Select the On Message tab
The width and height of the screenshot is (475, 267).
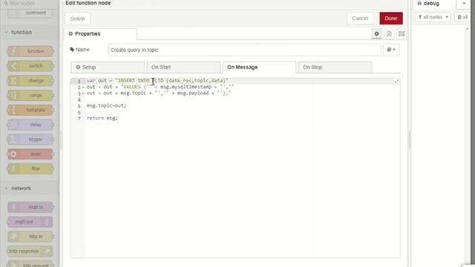tap(259, 67)
